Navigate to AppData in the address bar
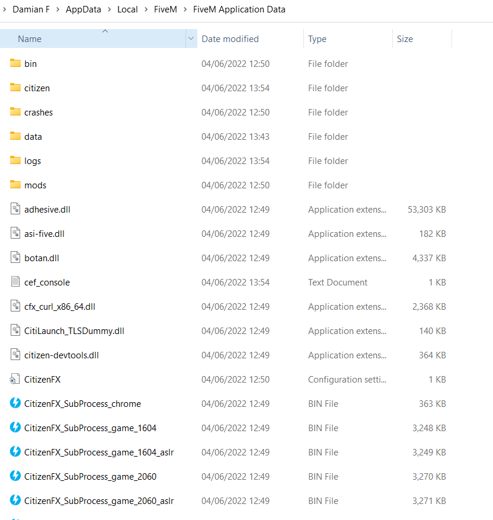The height and width of the screenshot is (520, 493). [x=84, y=9]
